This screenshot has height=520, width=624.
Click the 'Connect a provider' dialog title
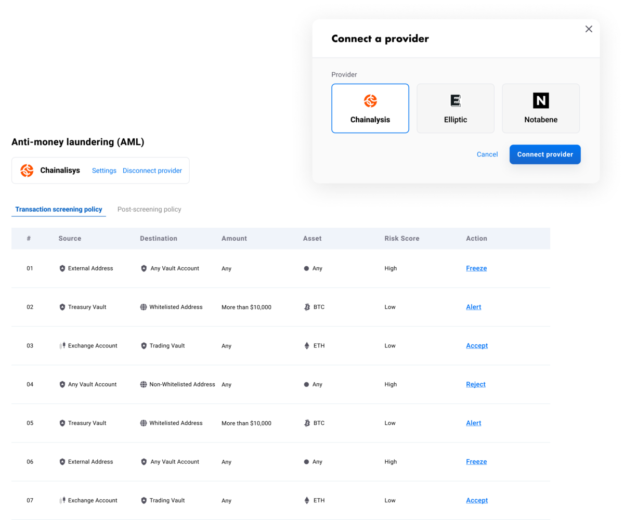[x=380, y=38]
